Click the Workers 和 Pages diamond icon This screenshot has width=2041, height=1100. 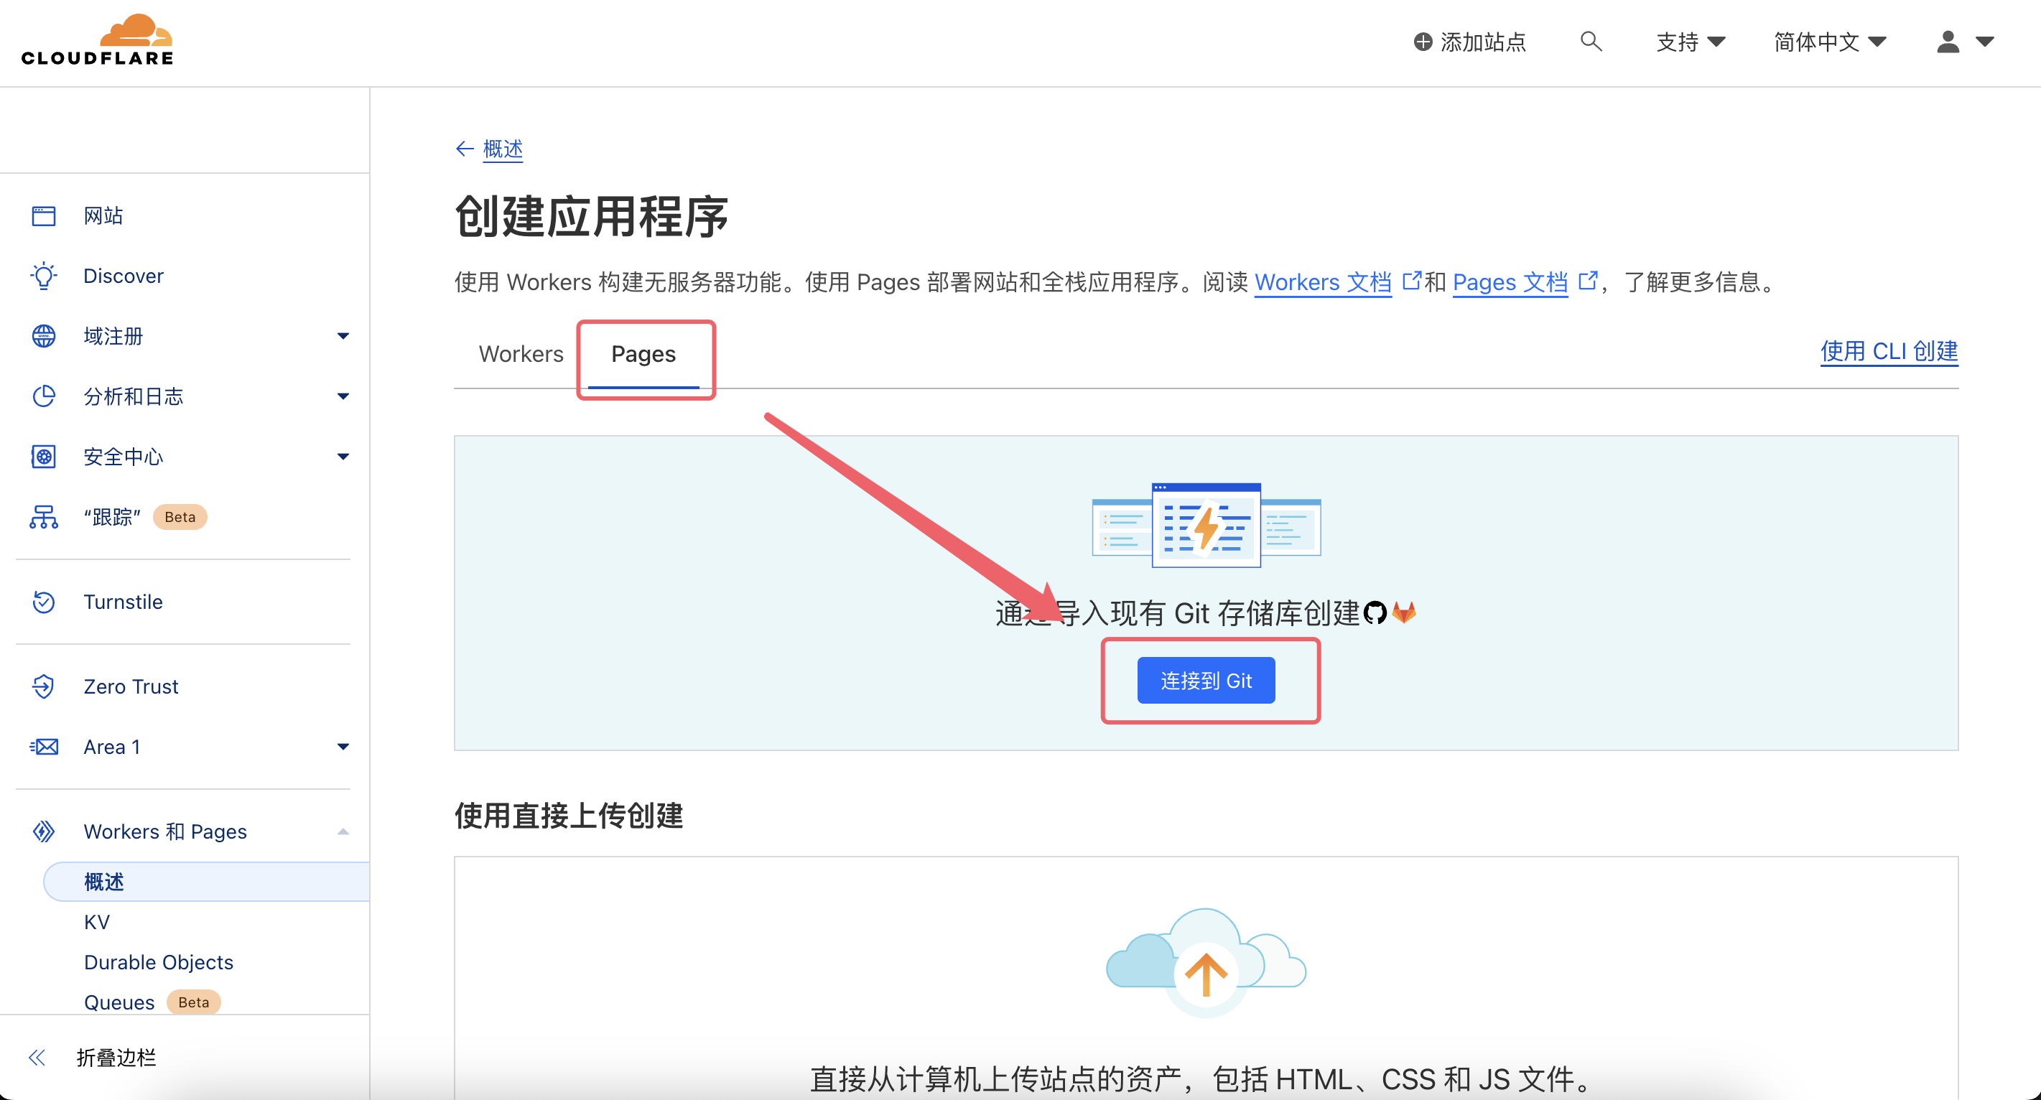[x=44, y=831]
